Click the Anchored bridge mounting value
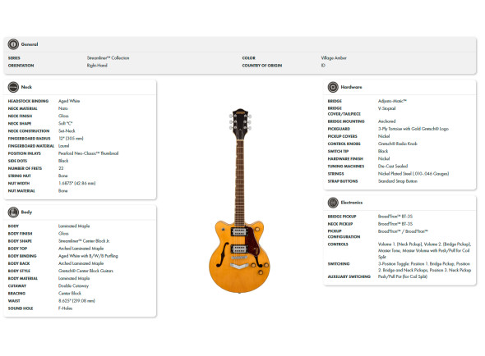The image size is (485, 356). pos(386,121)
